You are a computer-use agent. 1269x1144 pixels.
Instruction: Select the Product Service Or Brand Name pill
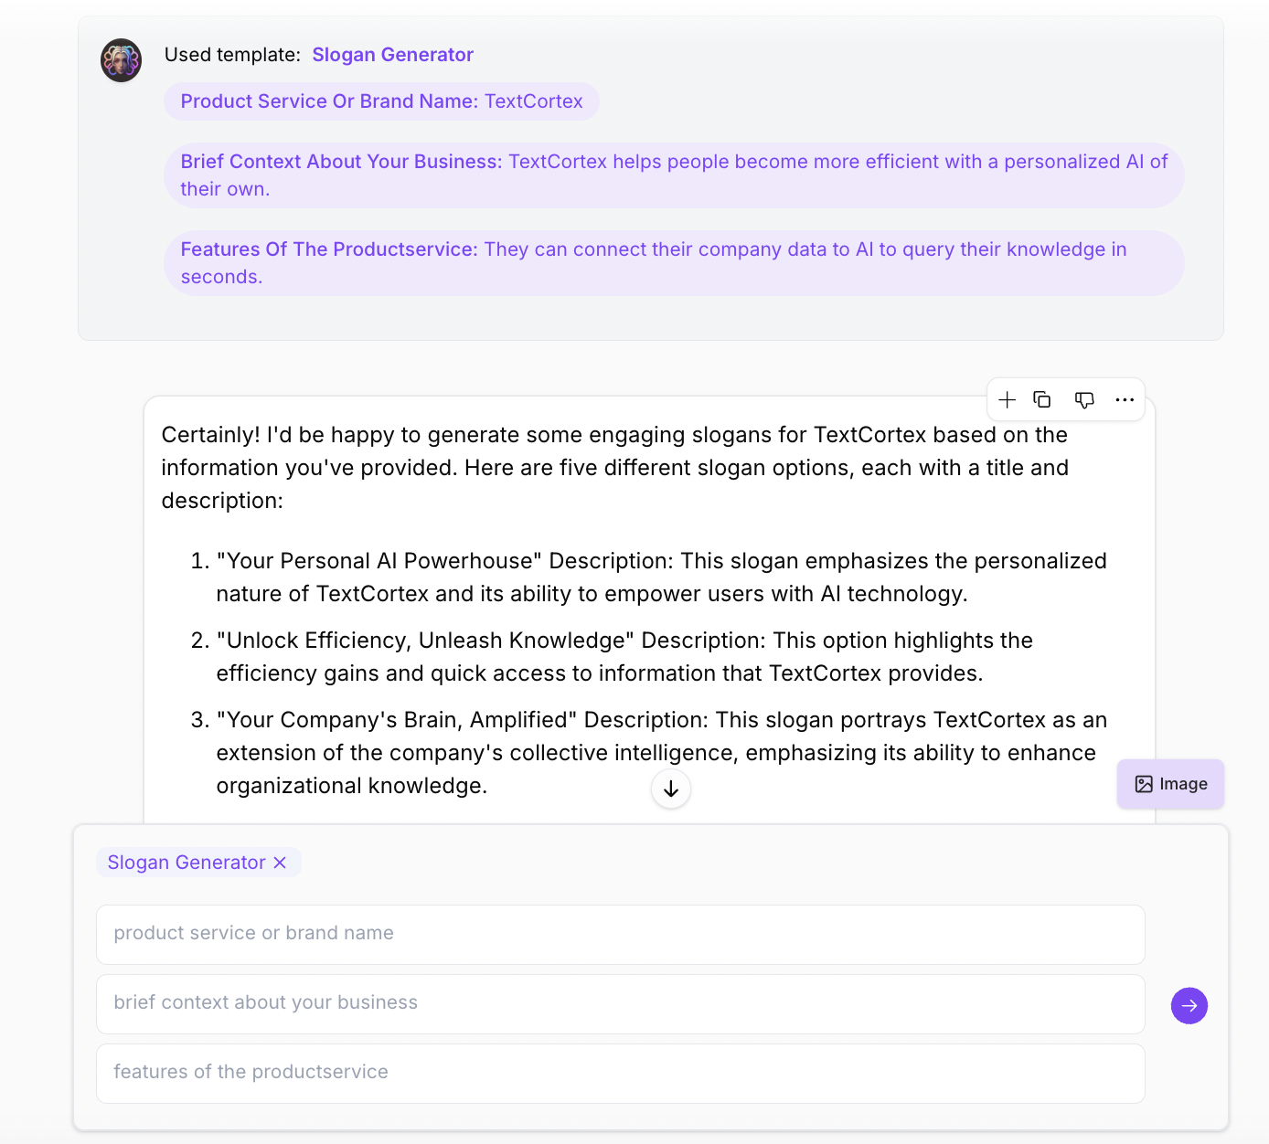(x=381, y=101)
